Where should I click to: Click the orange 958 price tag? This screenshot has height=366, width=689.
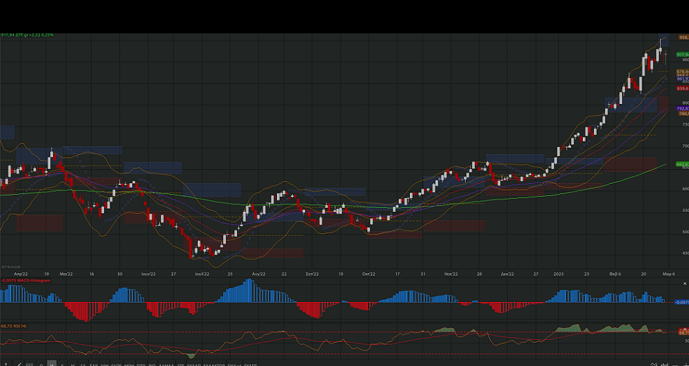pyautogui.click(x=683, y=38)
